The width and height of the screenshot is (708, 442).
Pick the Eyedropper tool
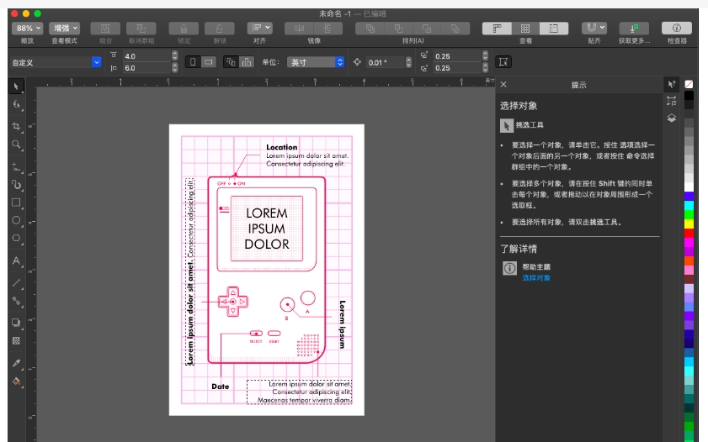pos(16,363)
